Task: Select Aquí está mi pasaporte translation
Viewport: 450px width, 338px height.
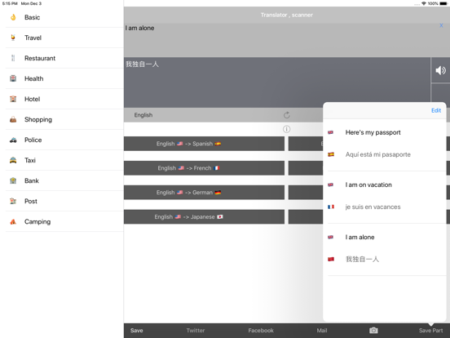Action: click(x=377, y=154)
